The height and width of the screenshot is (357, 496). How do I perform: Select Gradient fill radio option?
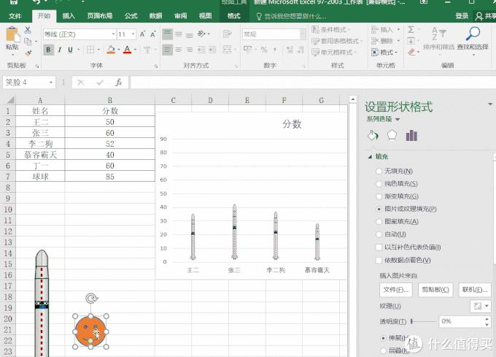coord(379,196)
